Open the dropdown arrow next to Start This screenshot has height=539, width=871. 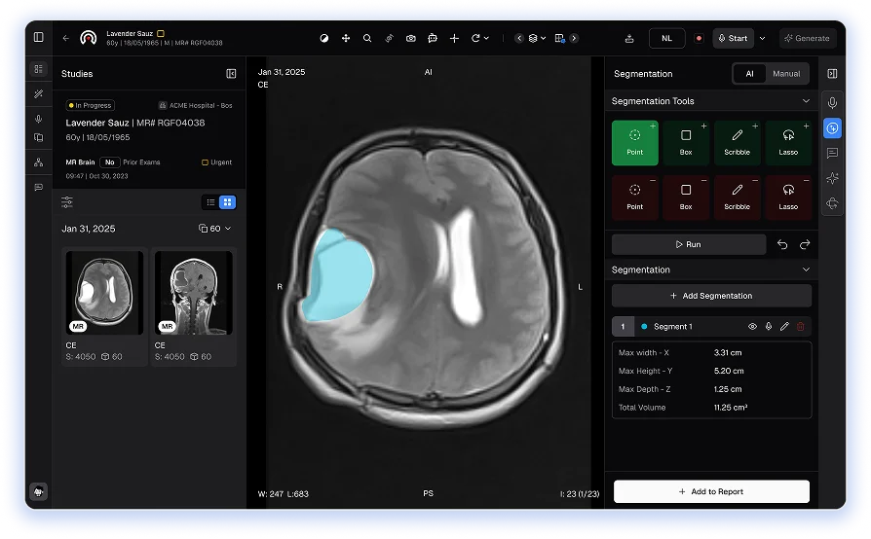(762, 39)
